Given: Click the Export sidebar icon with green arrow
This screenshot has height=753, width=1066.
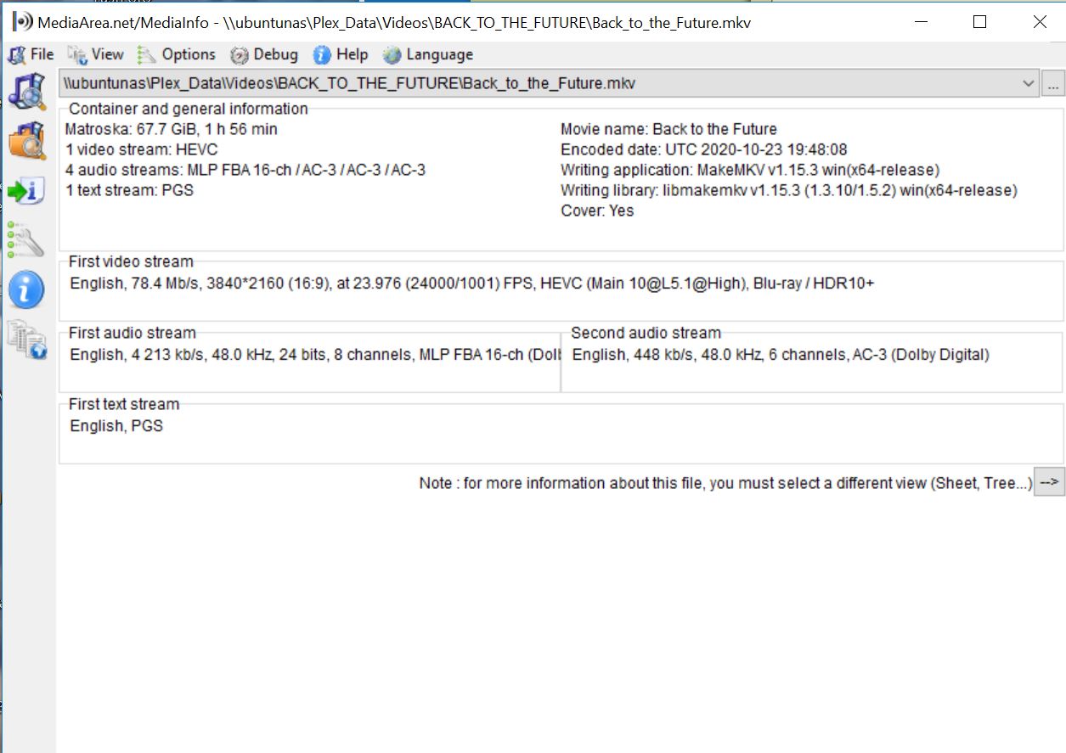Looking at the screenshot, I should pyautogui.click(x=26, y=191).
